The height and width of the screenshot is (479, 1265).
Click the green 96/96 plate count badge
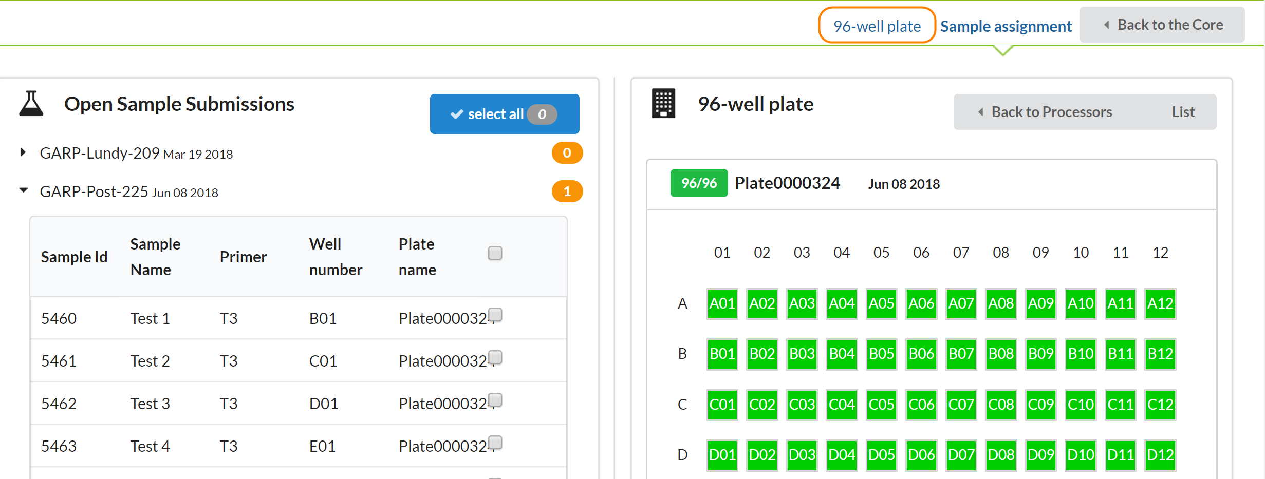coord(698,183)
